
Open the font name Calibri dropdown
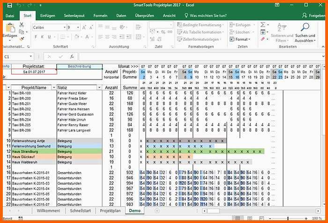65,28
